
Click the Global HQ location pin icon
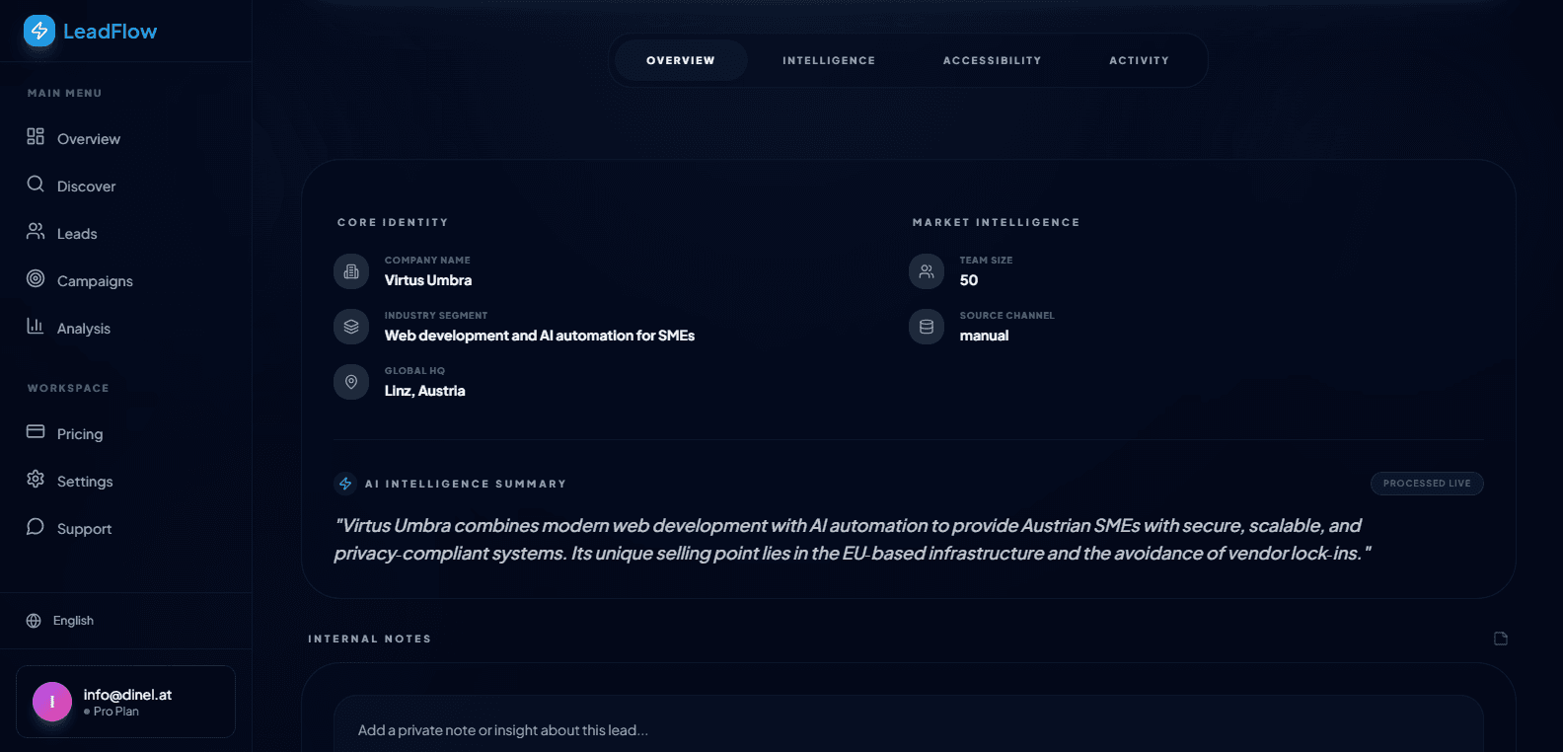click(x=351, y=382)
